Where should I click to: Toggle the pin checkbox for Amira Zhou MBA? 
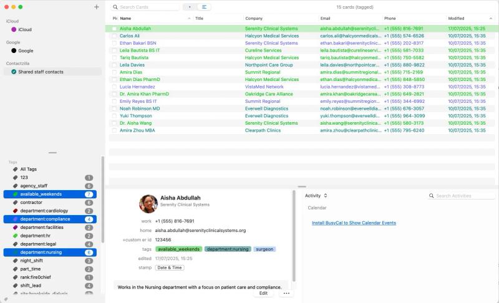point(114,130)
